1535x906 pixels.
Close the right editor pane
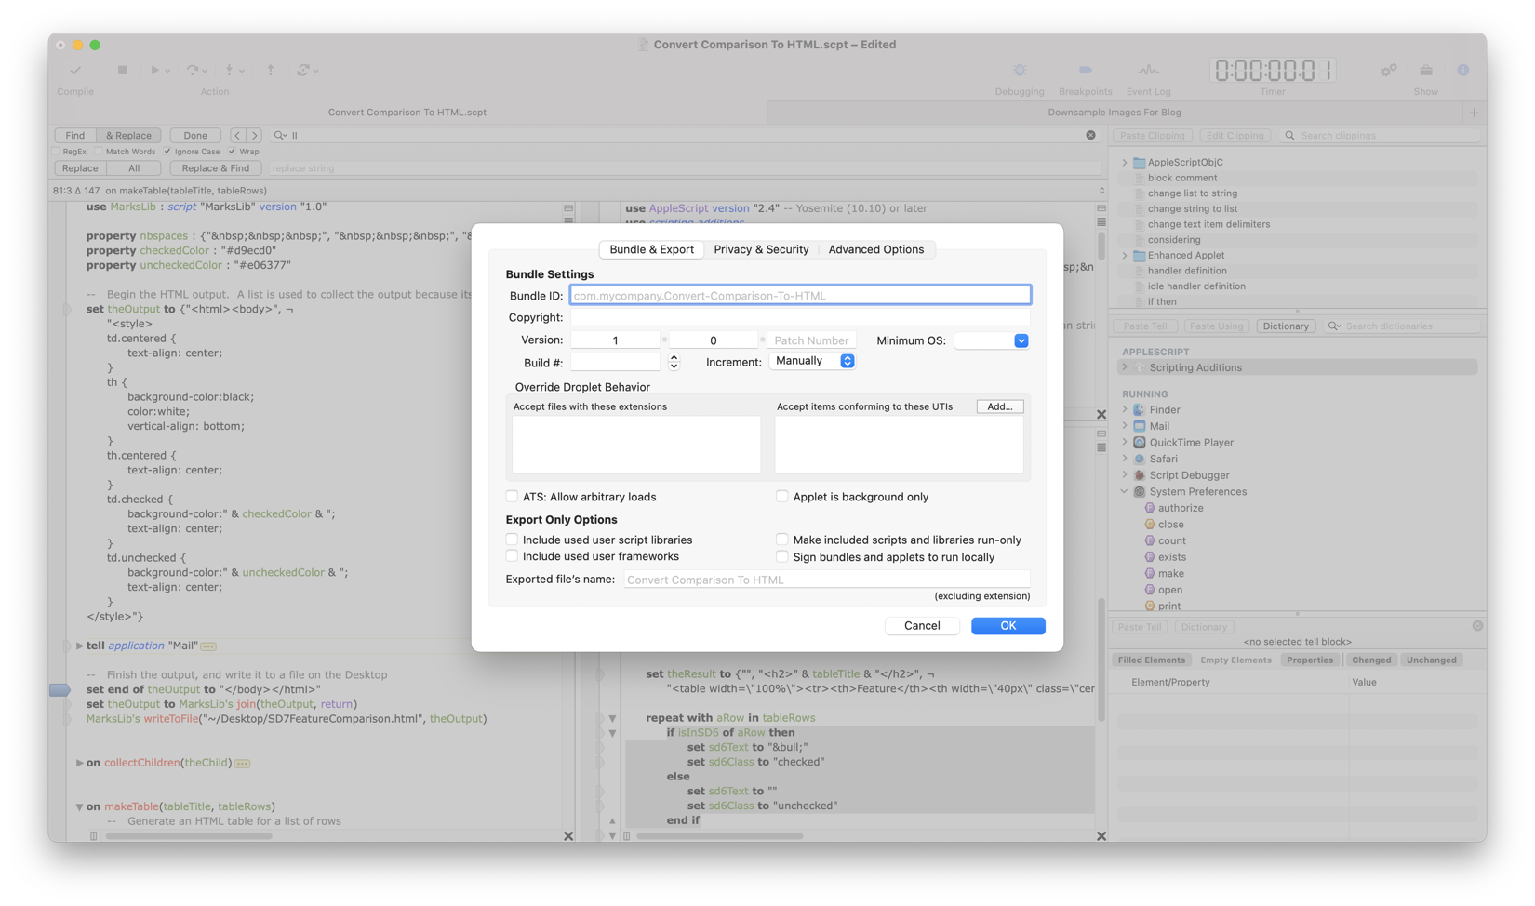tap(1101, 836)
